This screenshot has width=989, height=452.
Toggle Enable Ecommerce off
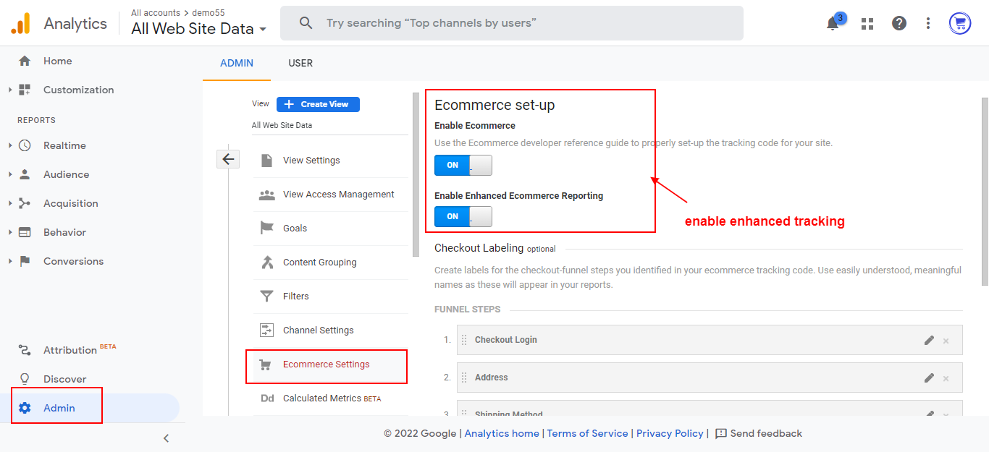pos(463,165)
